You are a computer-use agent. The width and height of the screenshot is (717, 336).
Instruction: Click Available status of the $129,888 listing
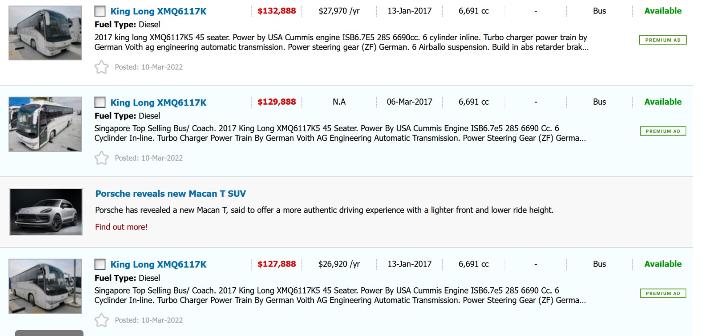(663, 102)
